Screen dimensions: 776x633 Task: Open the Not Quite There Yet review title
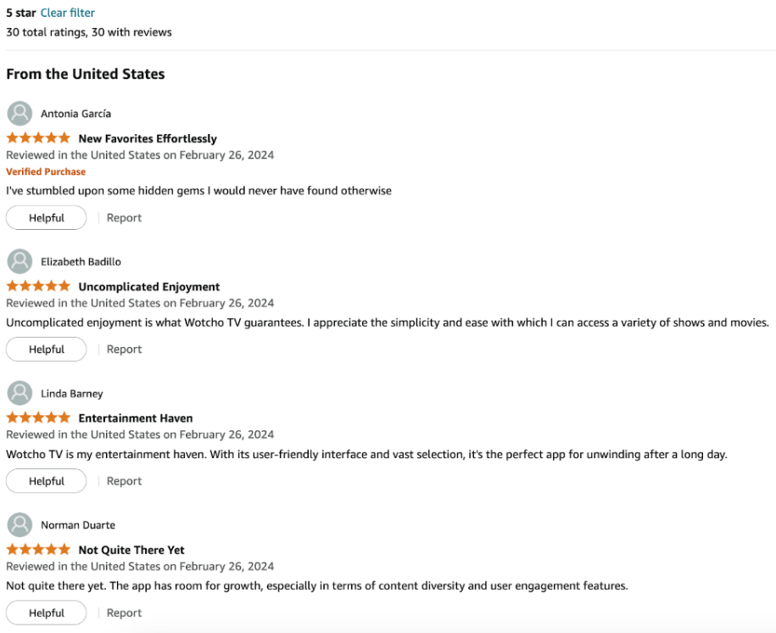point(131,550)
